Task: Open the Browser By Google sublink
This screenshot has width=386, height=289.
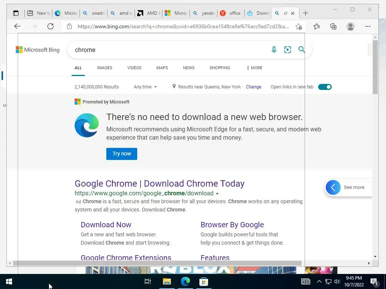Action: [x=232, y=225]
